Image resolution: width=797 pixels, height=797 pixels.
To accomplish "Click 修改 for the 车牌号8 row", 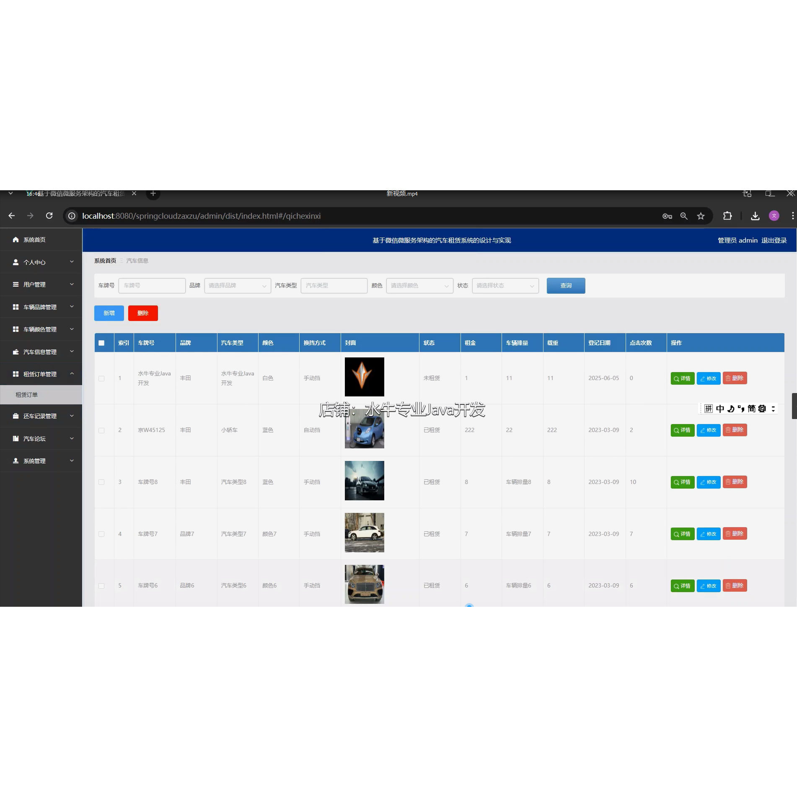I will (x=708, y=482).
